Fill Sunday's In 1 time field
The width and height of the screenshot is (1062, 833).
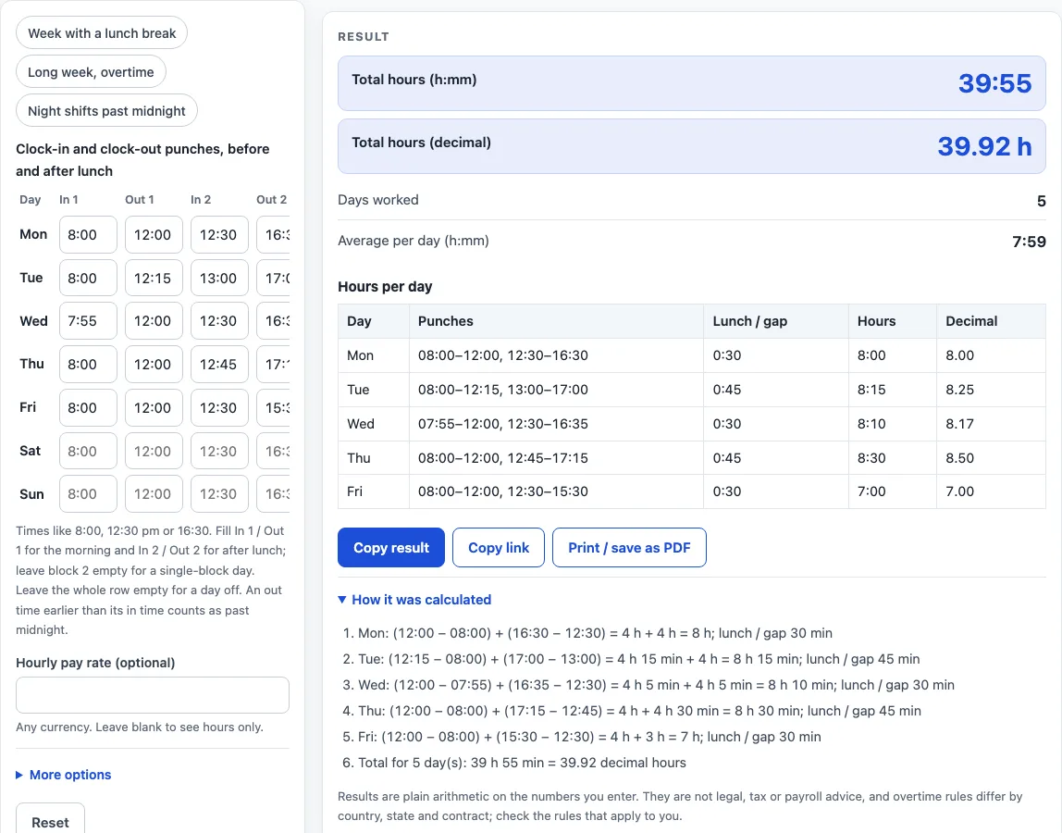pyautogui.click(x=88, y=494)
